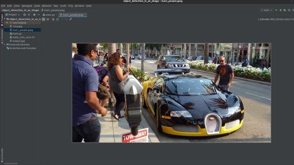Image resolution: width=294 pixels, height=165 pixels.
Task: Locate the opened file in the Project tree
Action: click(24, 15)
